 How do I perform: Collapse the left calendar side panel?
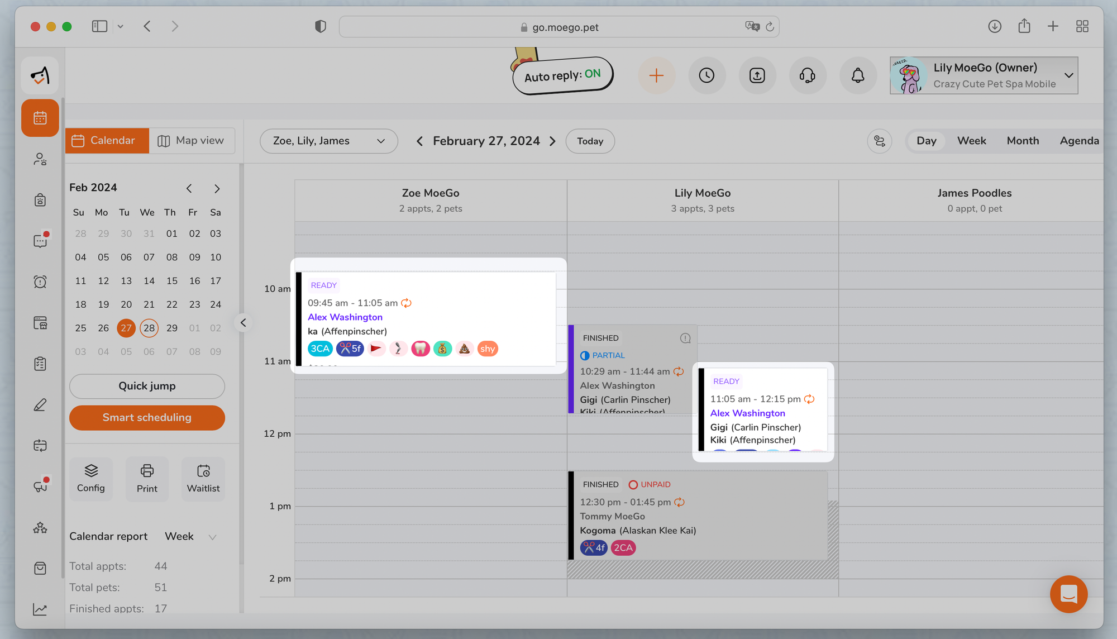click(243, 322)
